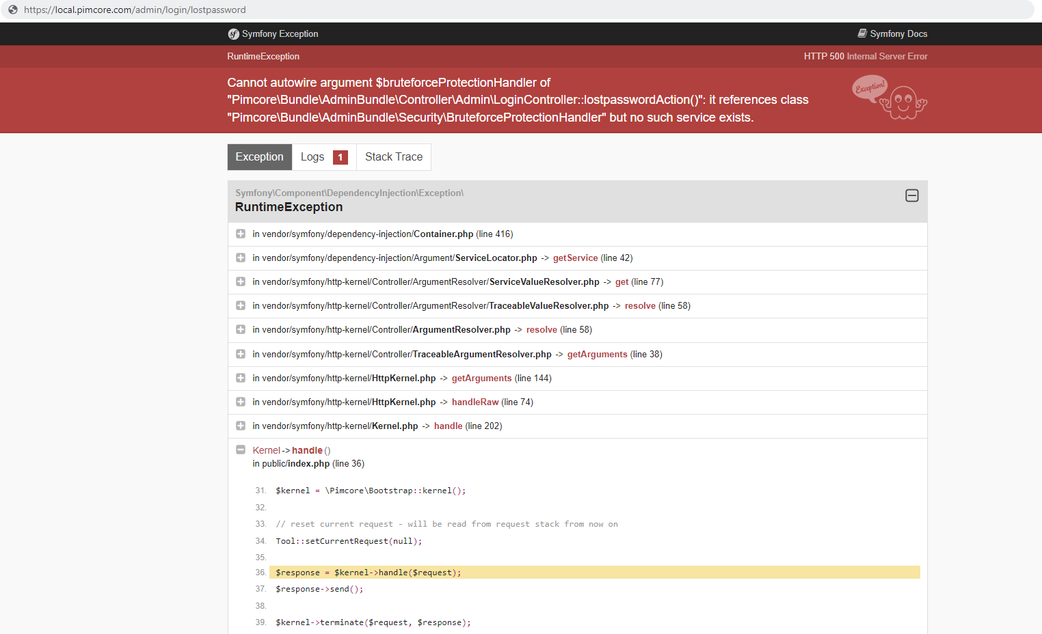Click the Symfony logo in the top header
The width and height of the screenshot is (1042, 634).
[233, 33]
